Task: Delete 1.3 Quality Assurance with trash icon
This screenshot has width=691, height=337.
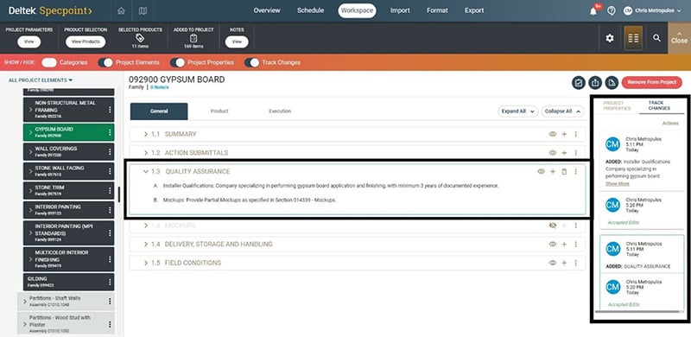Action: pyautogui.click(x=564, y=172)
